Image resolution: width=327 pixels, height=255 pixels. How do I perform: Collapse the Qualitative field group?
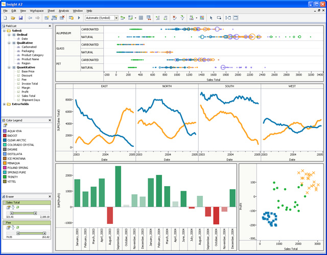pos(9,43)
